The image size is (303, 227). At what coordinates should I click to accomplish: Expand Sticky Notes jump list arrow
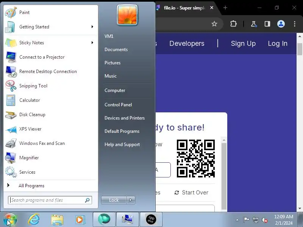coord(92,42)
